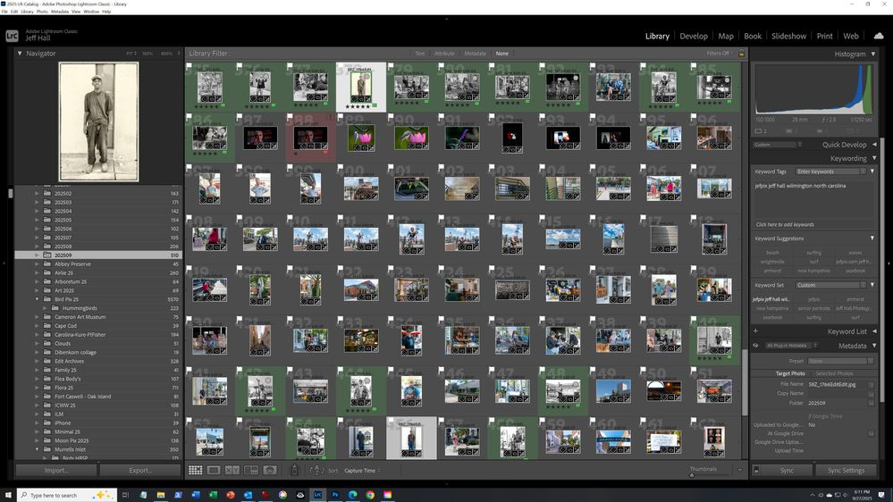Open Keyword Set Custom dropdown

(830, 285)
